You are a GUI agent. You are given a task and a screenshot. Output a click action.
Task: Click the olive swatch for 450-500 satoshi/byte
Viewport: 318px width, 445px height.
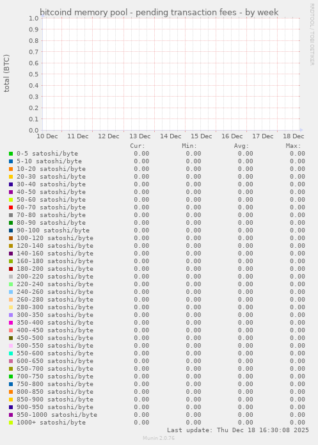11,337
